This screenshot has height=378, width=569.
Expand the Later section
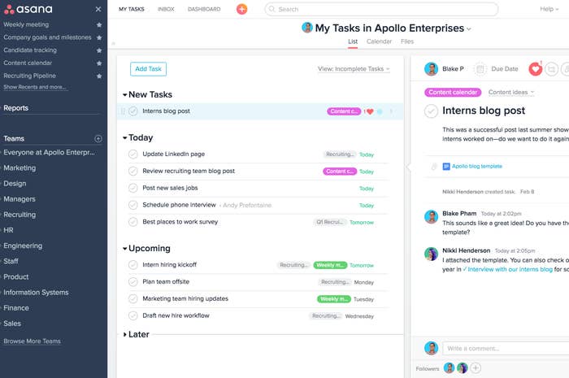tap(125, 334)
